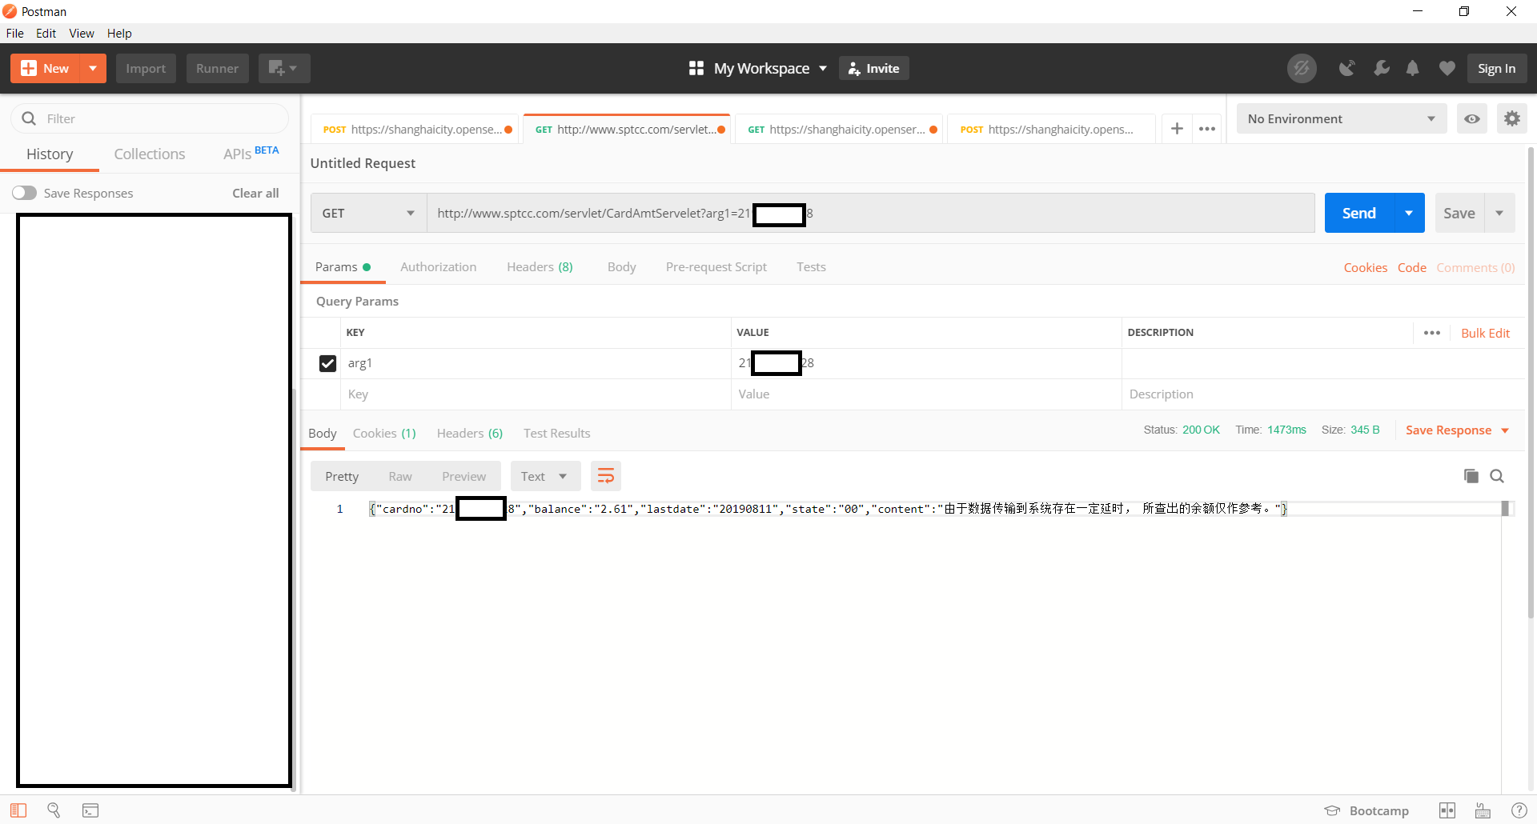Add a new request tab with plus icon

click(1177, 129)
